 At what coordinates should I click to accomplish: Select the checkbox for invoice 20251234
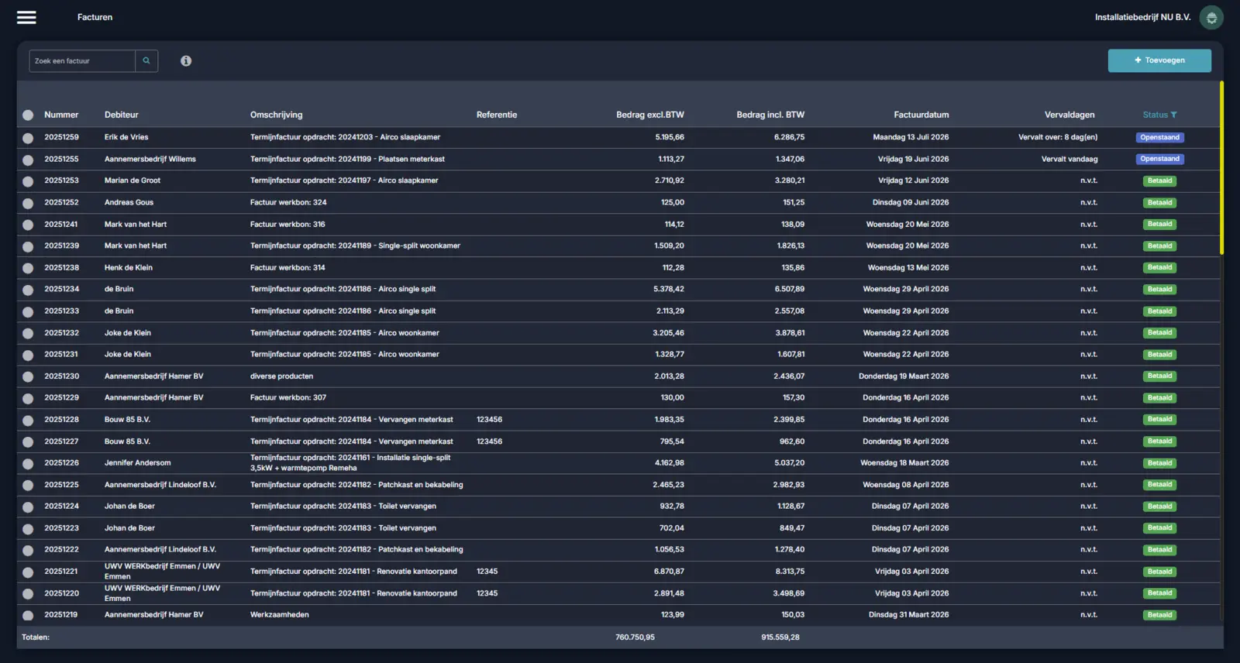(28, 290)
